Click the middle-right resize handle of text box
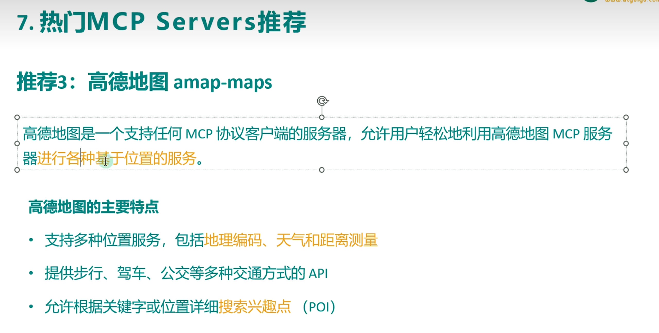The height and width of the screenshot is (333, 659). click(626, 143)
